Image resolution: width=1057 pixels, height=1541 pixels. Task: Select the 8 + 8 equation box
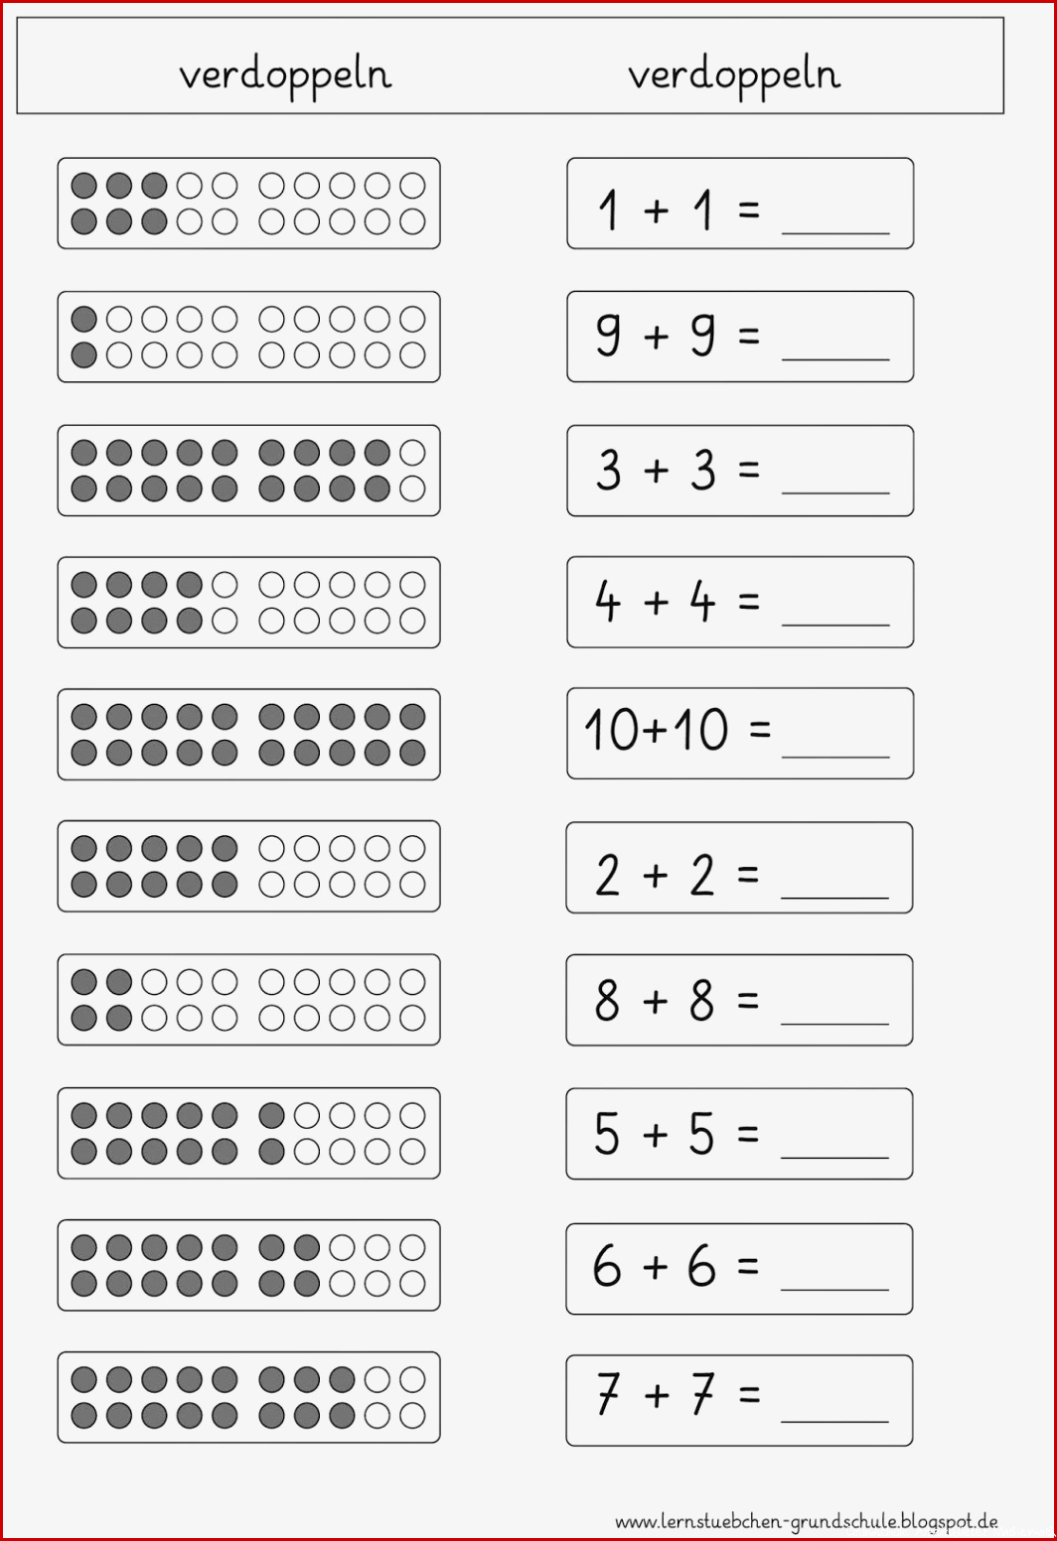pos(739,1000)
